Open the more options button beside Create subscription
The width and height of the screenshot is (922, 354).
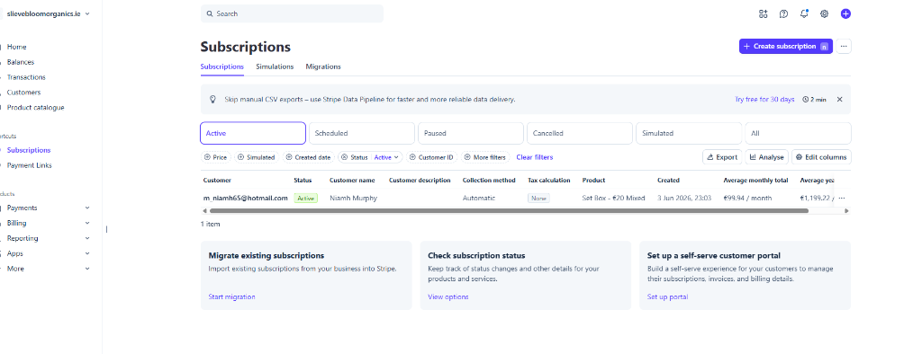[844, 47]
